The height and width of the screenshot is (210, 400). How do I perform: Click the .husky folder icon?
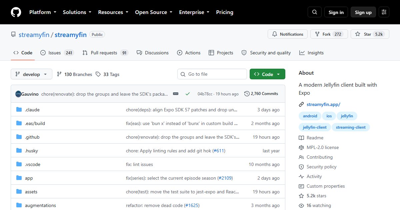point(19,151)
